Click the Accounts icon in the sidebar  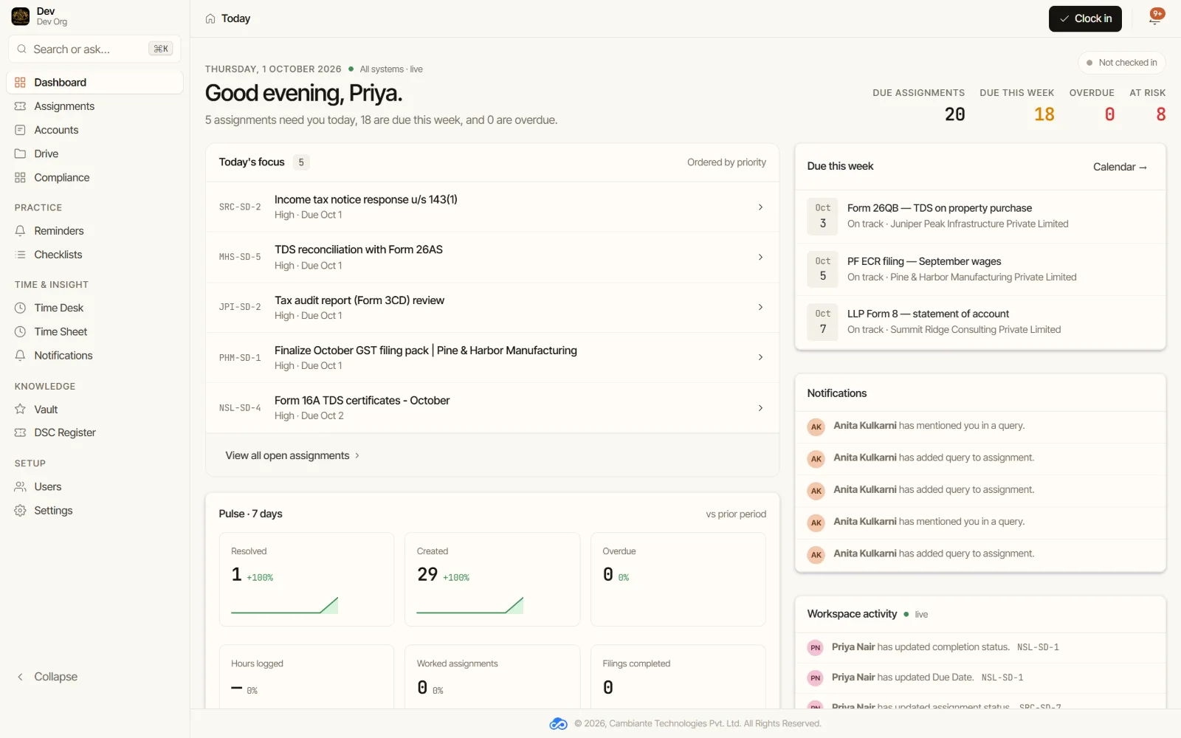click(20, 130)
